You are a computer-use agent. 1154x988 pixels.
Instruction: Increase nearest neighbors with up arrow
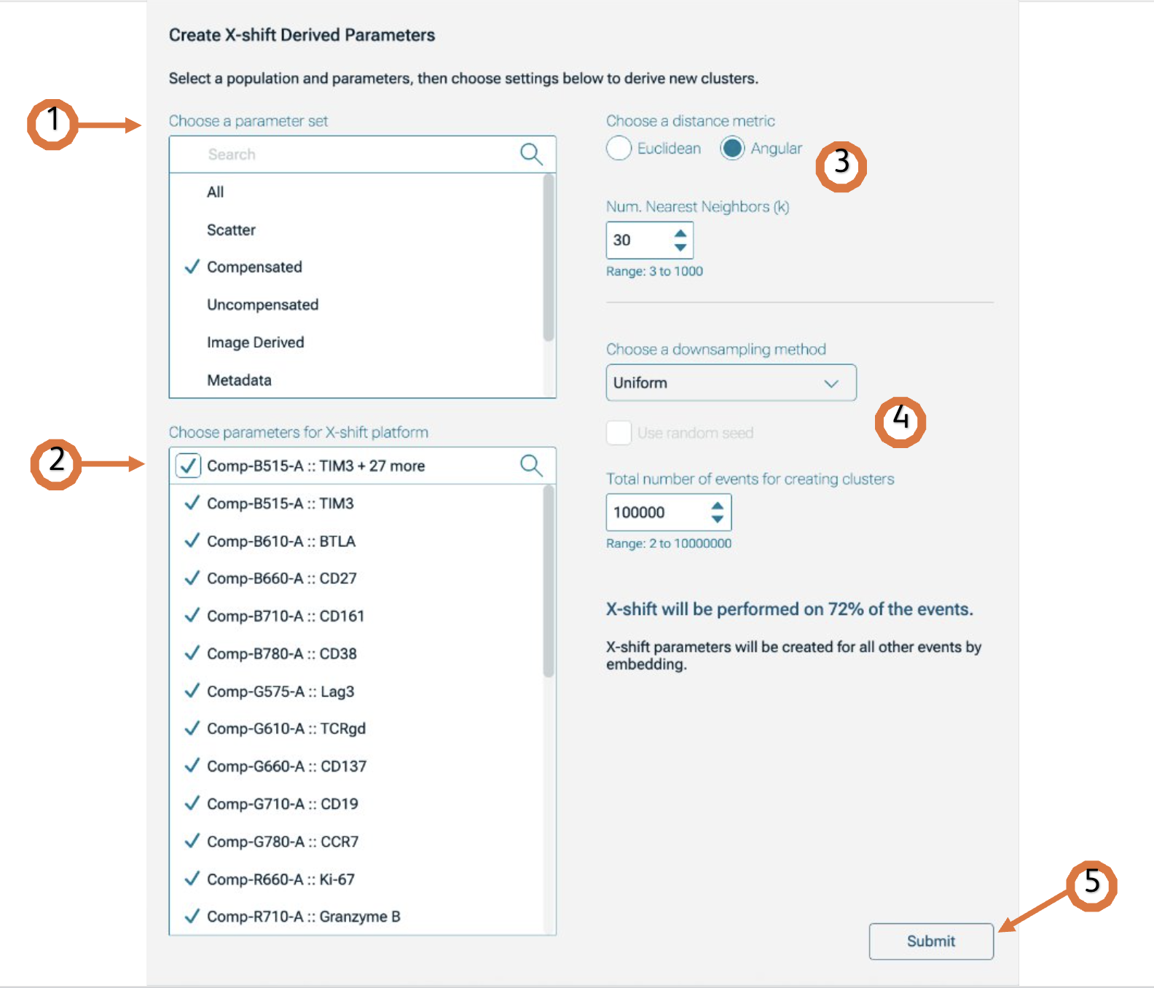(x=680, y=233)
